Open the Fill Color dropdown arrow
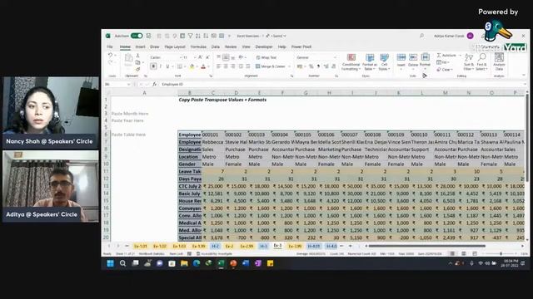This screenshot has height=299, width=533. click(x=197, y=66)
